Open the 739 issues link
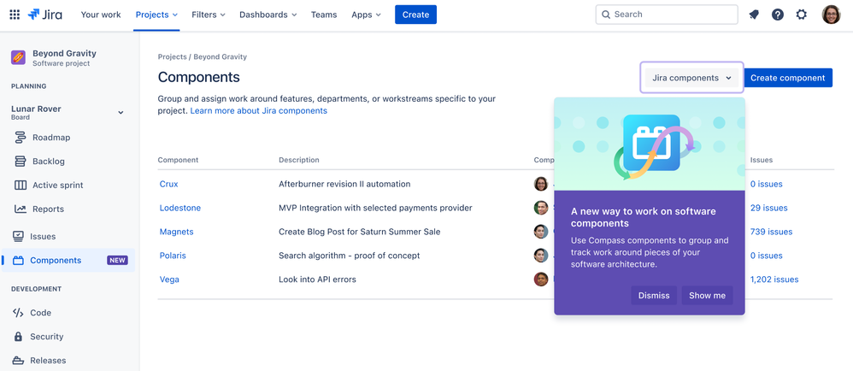Image resolution: width=853 pixels, height=371 pixels. point(772,232)
